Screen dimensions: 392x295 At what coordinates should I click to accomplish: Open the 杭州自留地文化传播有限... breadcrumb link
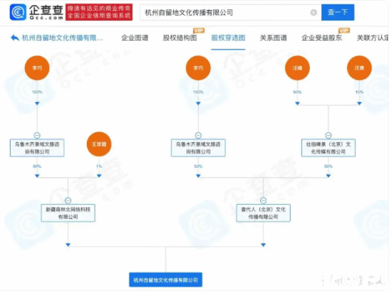63,38
